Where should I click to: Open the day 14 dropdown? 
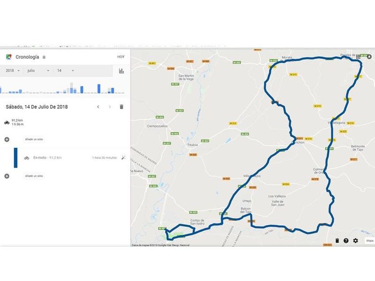click(x=65, y=71)
